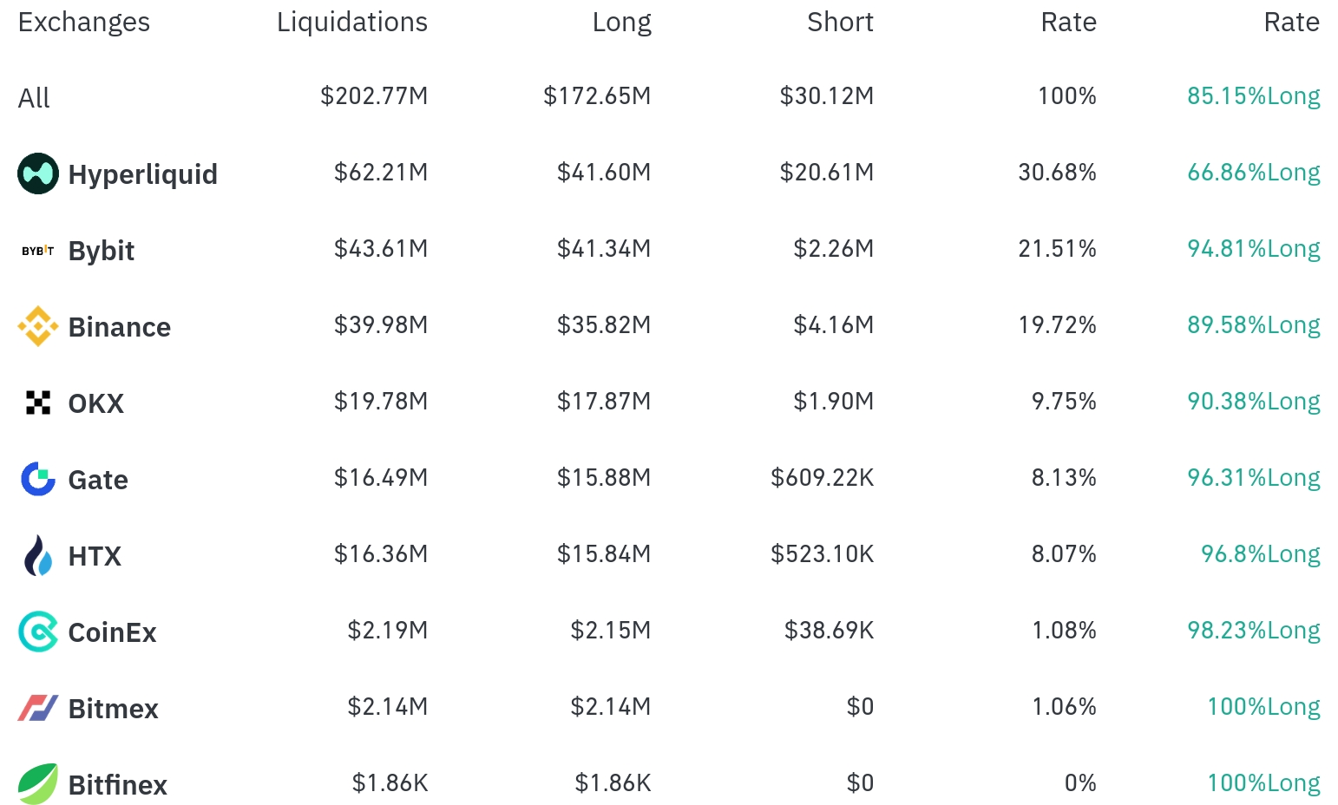Click the Binance diamond logo icon
1338x805 pixels.
(x=38, y=326)
